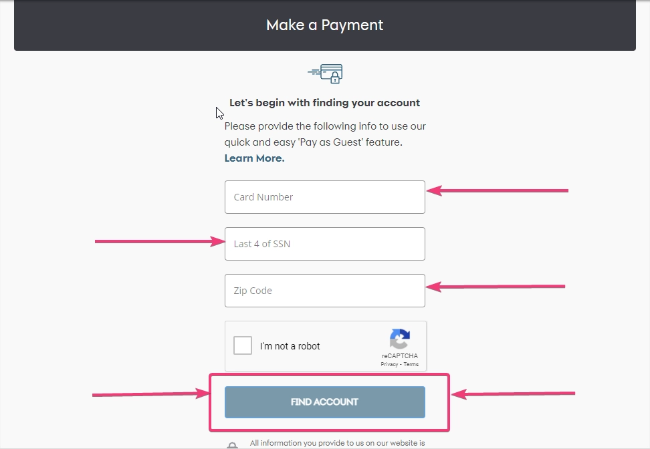Select the Last 4 of SSN field
This screenshot has height=449, width=650.
[325, 244]
